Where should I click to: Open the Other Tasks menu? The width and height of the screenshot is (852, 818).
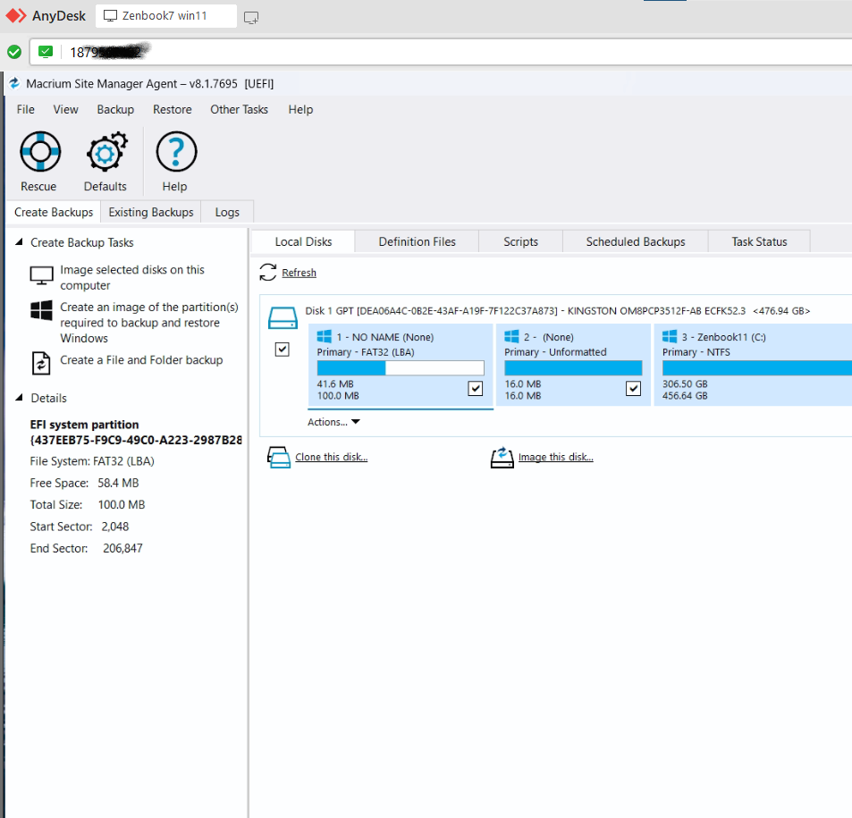239,109
